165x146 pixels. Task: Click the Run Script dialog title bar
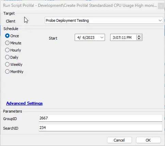tap(79, 5)
